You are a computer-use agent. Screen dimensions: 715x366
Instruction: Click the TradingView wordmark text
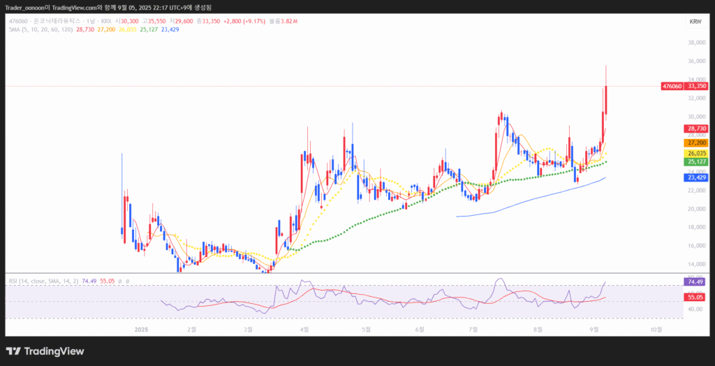[x=54, y=351]
